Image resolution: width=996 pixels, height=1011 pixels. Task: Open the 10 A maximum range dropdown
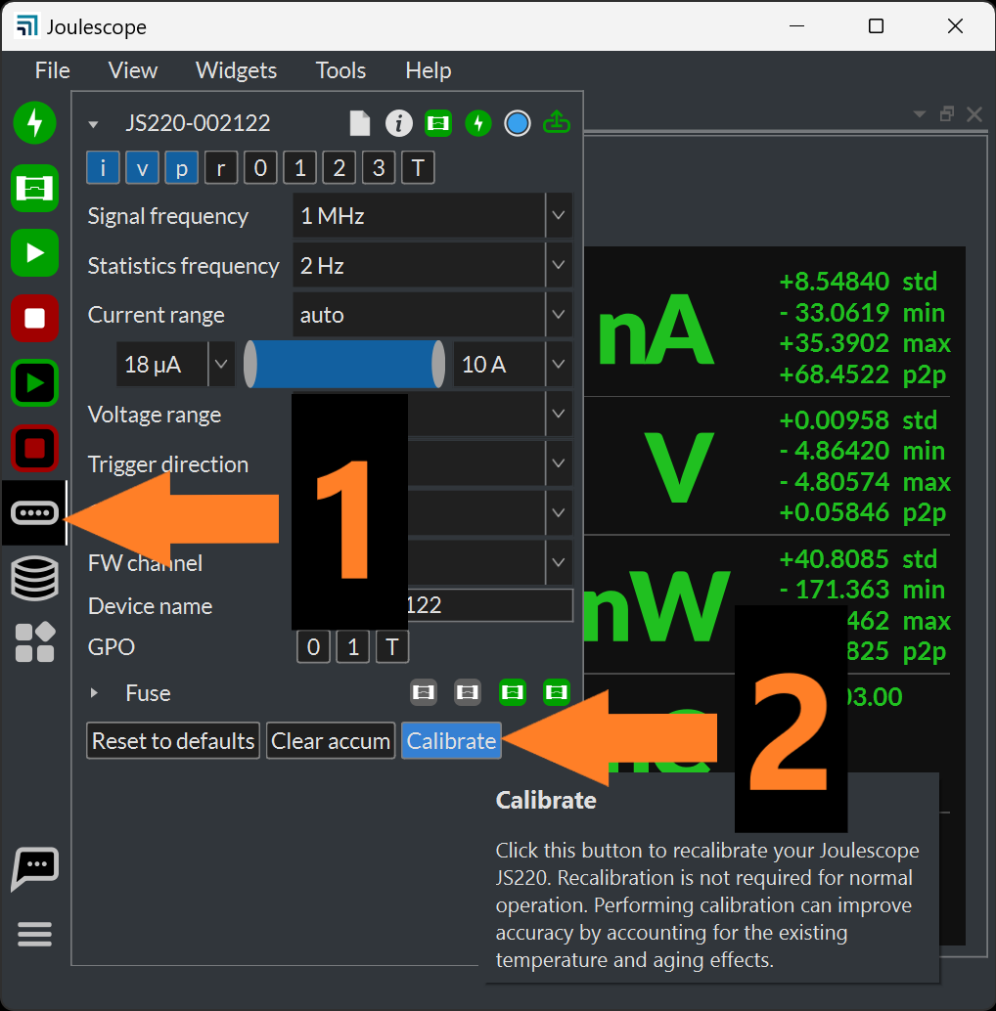pyautogui.click(x=513, y=365)
